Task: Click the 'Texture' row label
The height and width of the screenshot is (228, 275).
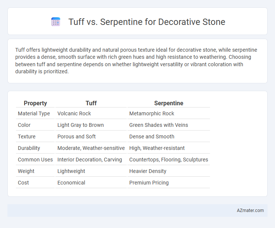Action: 27,137
